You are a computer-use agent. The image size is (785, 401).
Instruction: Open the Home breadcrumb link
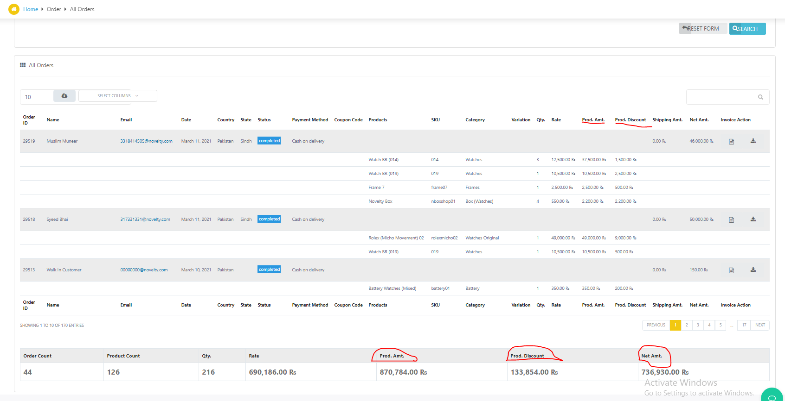coord(31,9)
